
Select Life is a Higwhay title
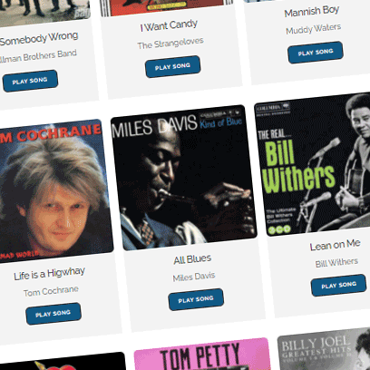(49, 274)
